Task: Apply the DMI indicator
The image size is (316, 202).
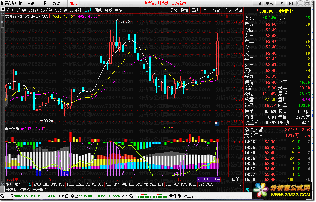Action: [x=46, y=184]
